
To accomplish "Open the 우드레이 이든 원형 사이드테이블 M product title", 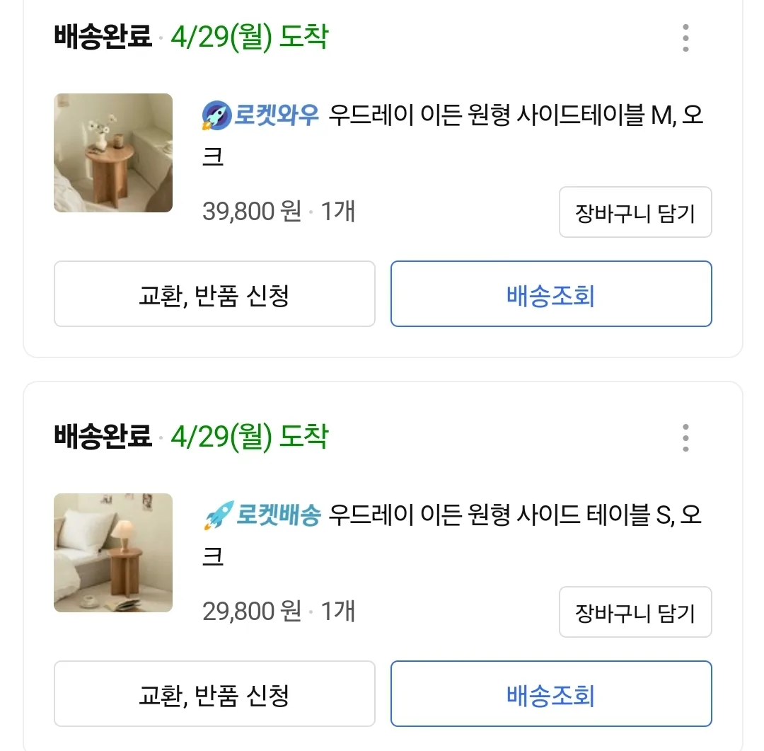I will [453, 136].
